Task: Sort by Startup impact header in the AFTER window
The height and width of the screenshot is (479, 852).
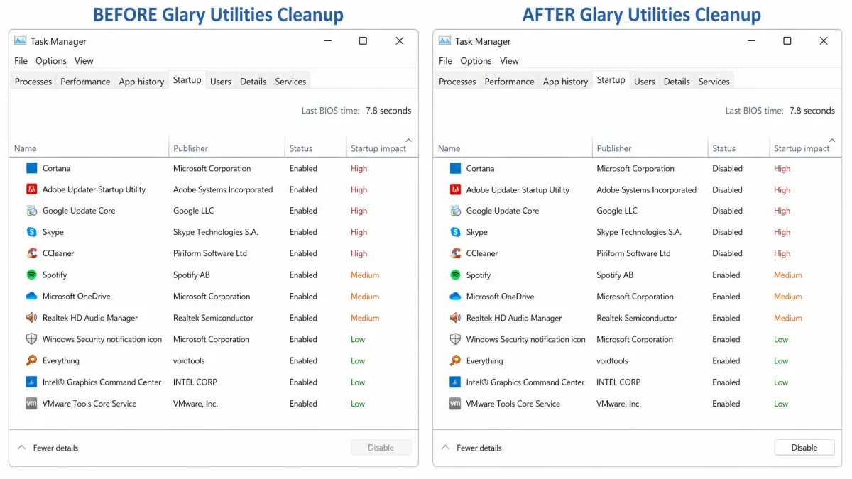Action: 802,148
